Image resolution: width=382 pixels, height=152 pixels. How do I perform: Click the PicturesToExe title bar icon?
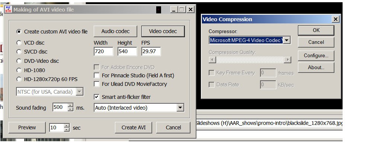tap(8, 9)
